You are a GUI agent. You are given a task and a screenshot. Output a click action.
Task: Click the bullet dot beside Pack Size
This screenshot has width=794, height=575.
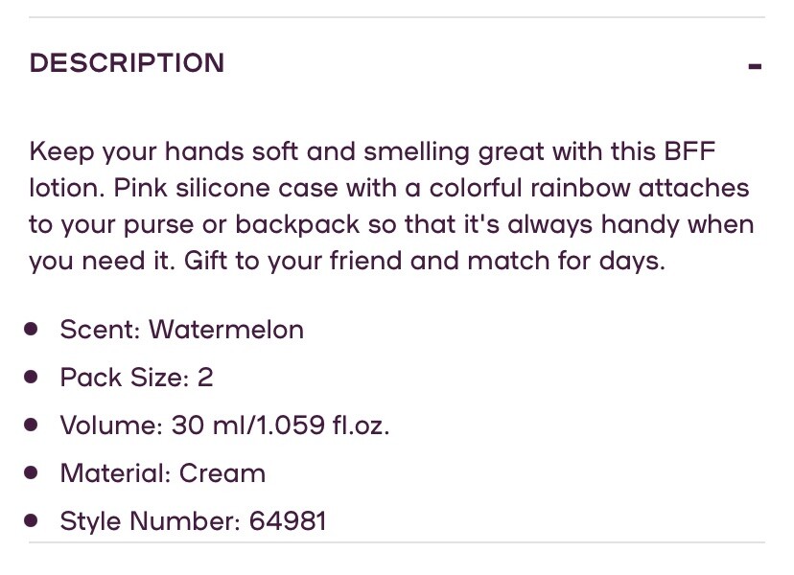(x=32, y=377)
